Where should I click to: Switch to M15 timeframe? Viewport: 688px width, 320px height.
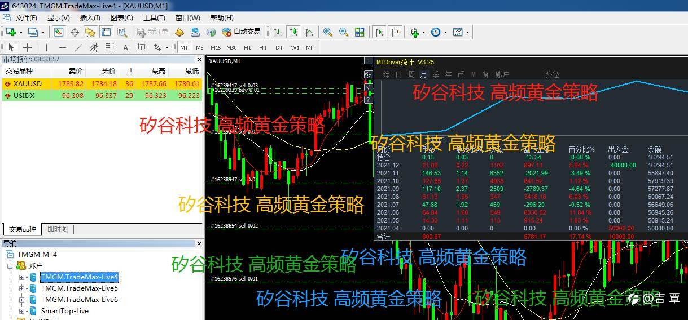pos(216,47)
